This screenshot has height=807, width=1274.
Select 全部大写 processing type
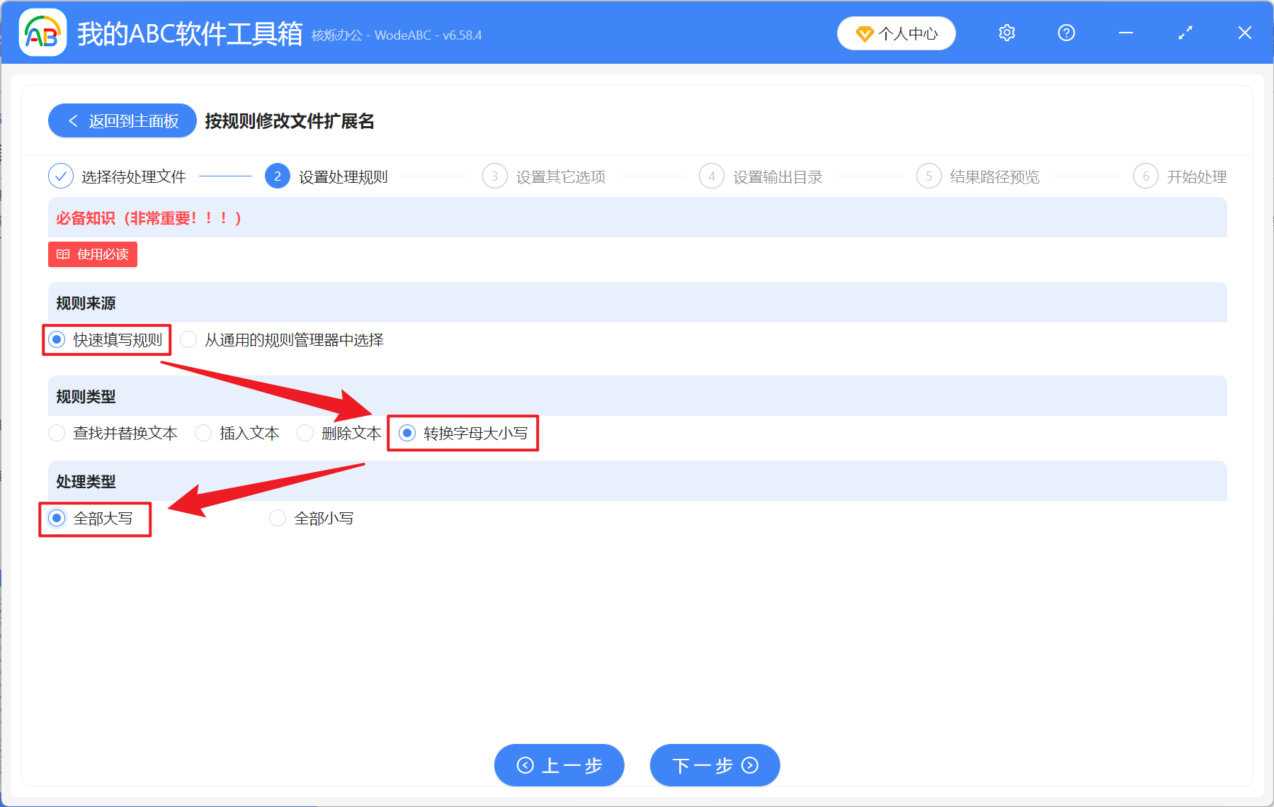[91, 519]
